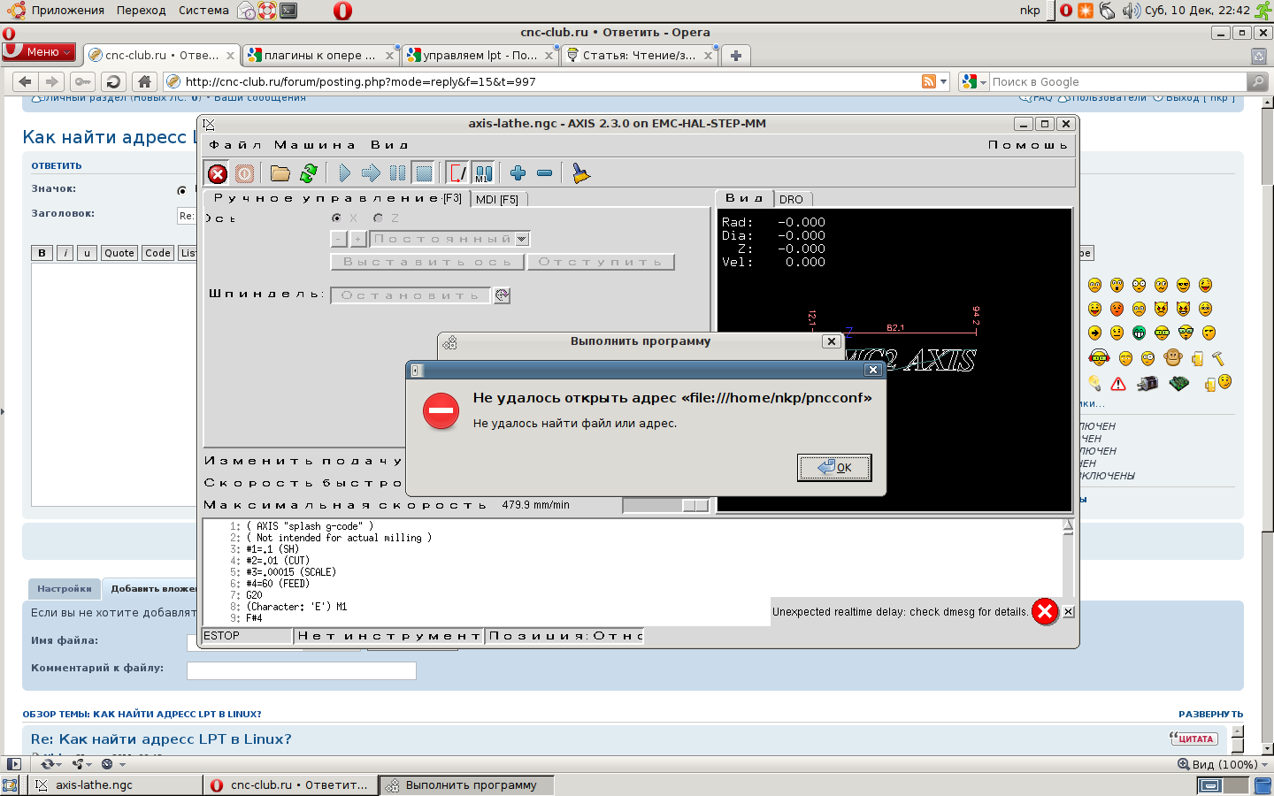Click the spindle direction icon beside Остановить
The image size is (1274, 796).
tap(502, 295)
